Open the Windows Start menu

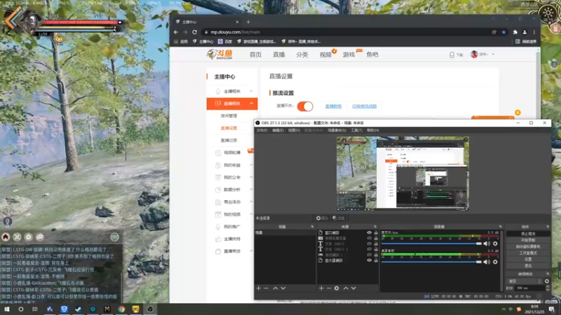point(7,309)
